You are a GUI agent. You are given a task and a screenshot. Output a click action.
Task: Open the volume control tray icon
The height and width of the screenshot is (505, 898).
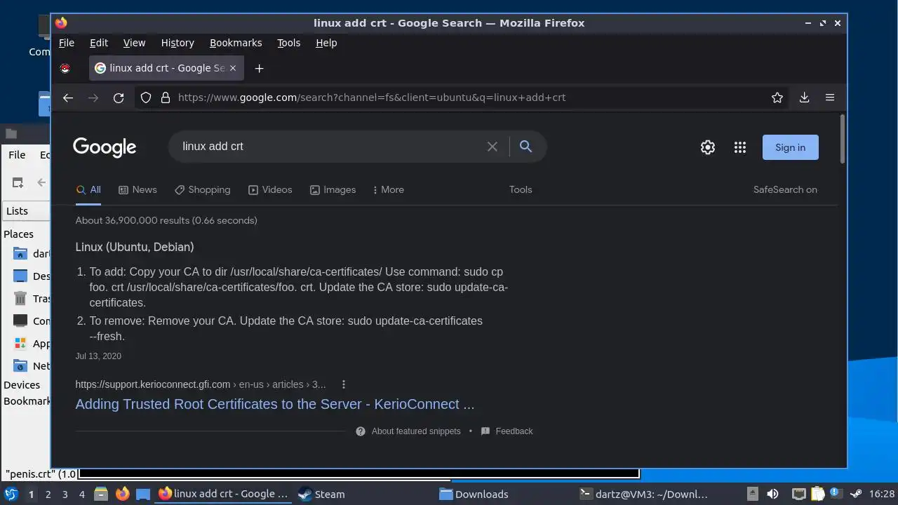click(772, 494)
